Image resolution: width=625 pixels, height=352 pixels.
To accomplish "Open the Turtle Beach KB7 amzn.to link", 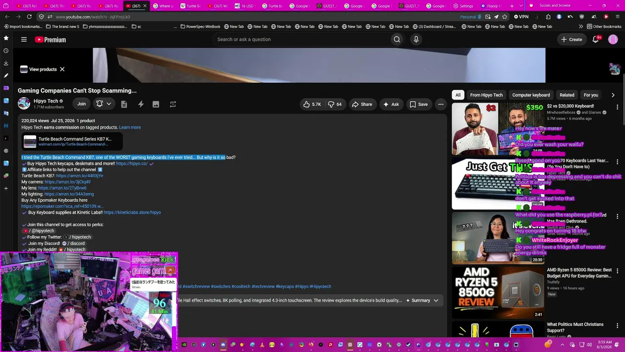I will coord(80,176).
